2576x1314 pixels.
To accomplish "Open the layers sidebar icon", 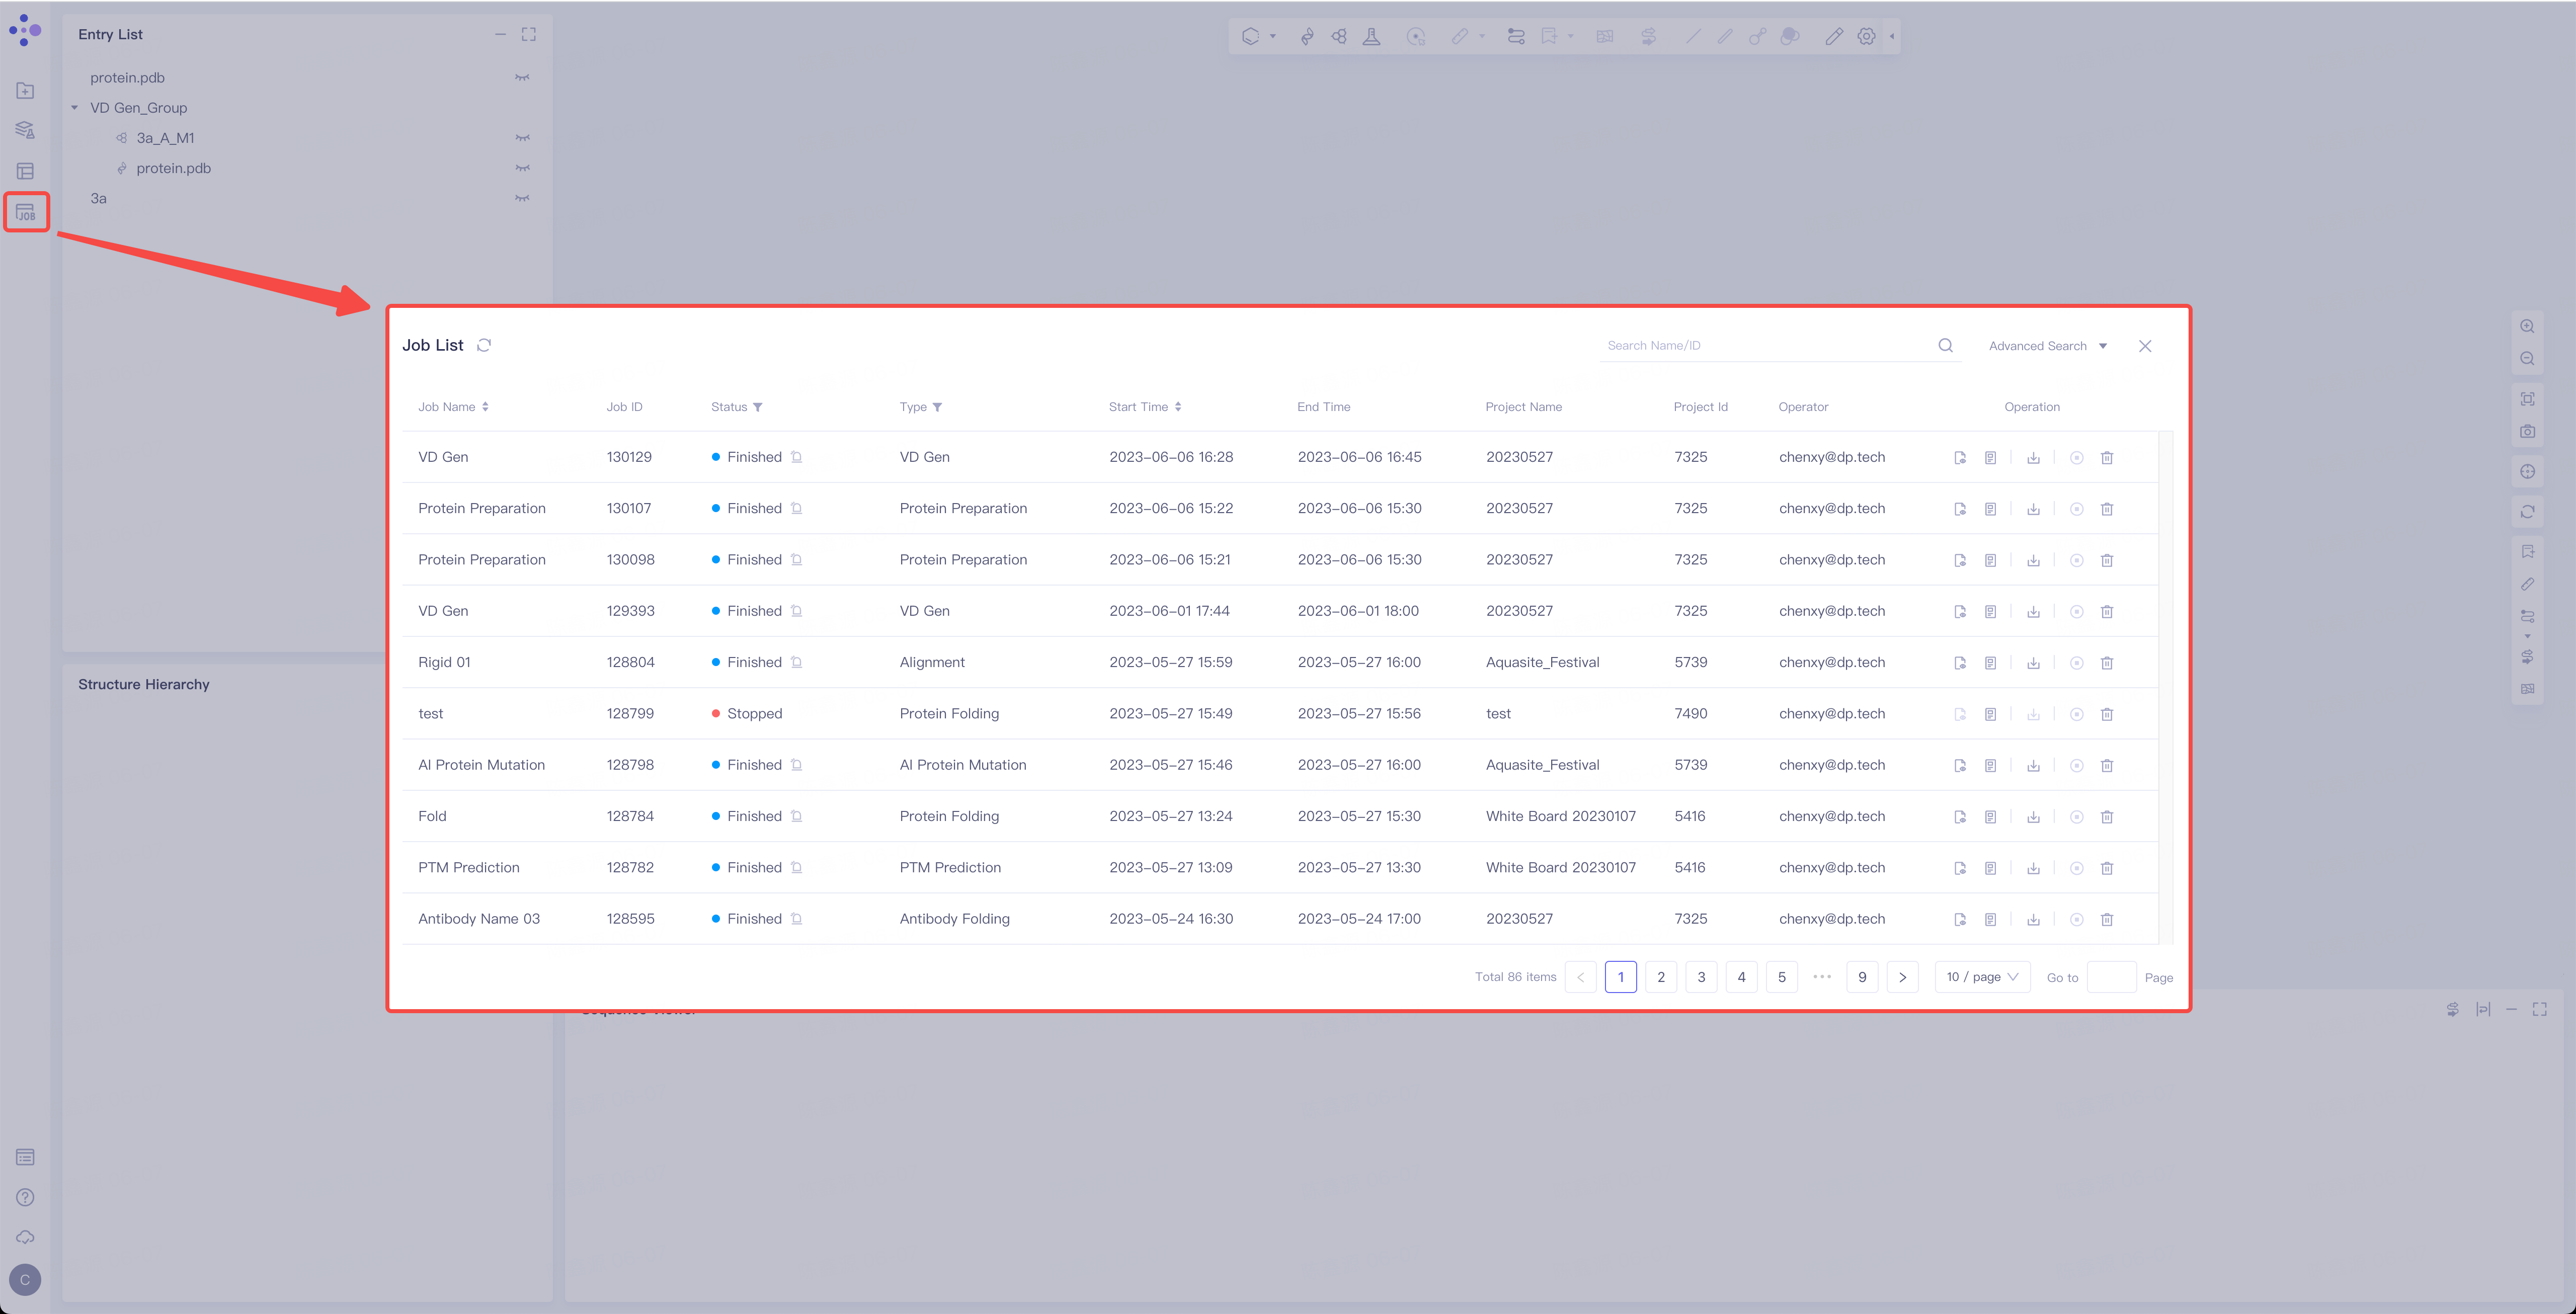I will point(26,131).
